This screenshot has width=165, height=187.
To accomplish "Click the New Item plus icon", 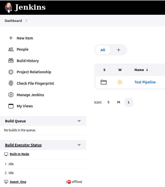I will [11, 38].
